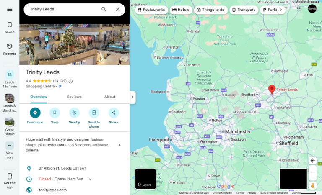Select the Hotels filter chip
Screen dimensions: 322x195
click(x=181, y=10)
